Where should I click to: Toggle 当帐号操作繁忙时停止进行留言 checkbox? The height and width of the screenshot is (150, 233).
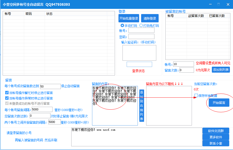pos(7,93)
